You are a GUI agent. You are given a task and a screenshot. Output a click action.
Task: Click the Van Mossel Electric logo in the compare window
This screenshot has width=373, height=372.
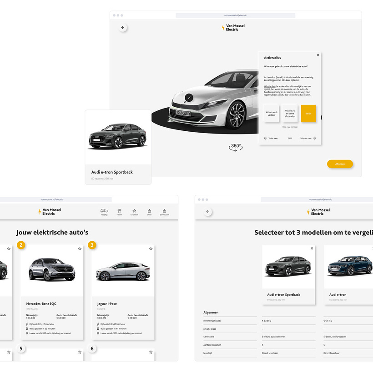point(318,212)
